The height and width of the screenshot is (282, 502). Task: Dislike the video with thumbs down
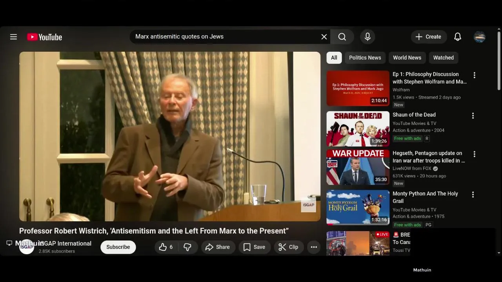point(187,247)
